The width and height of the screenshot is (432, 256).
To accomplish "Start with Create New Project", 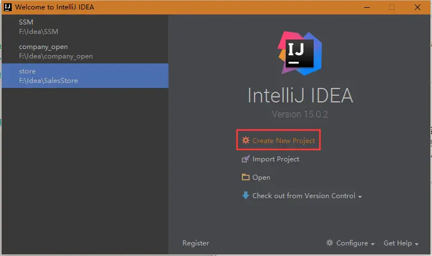I will pyautogui.click(x=279, y=140).
